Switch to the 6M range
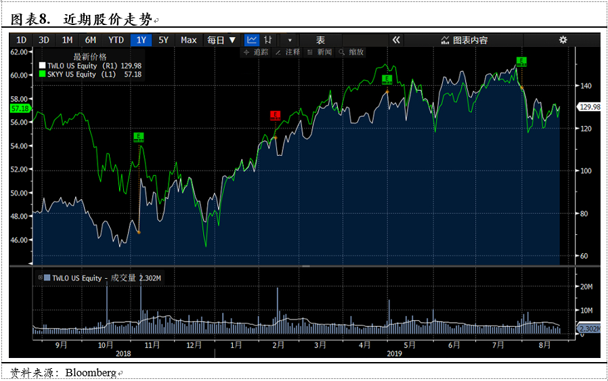608x381 pixels. [90, 41]
